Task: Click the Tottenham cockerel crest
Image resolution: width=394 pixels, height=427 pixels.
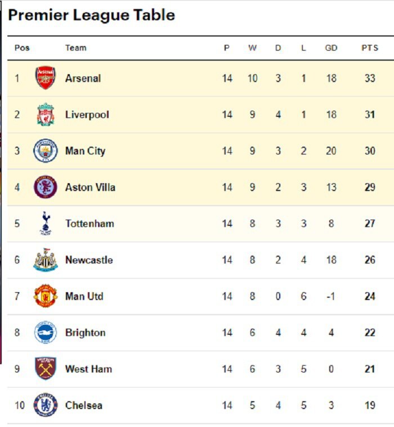Action: [x=46, y=224]
